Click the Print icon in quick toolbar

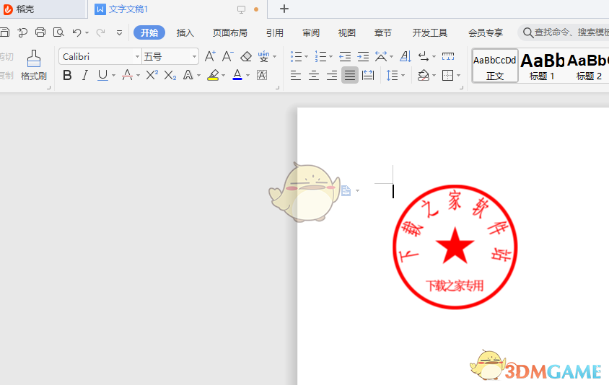pyautogui.click(x=40, y=32)
